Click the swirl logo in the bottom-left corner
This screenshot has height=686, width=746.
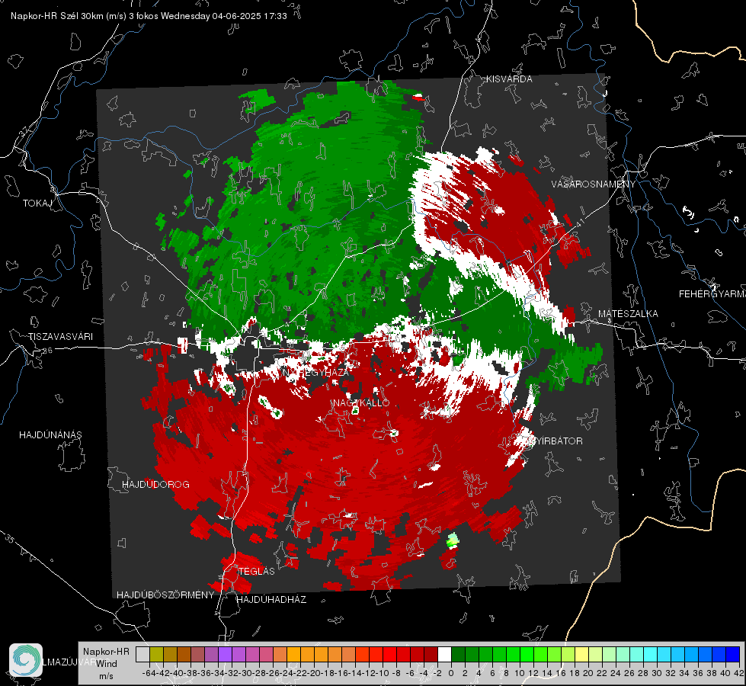[26, 660]
